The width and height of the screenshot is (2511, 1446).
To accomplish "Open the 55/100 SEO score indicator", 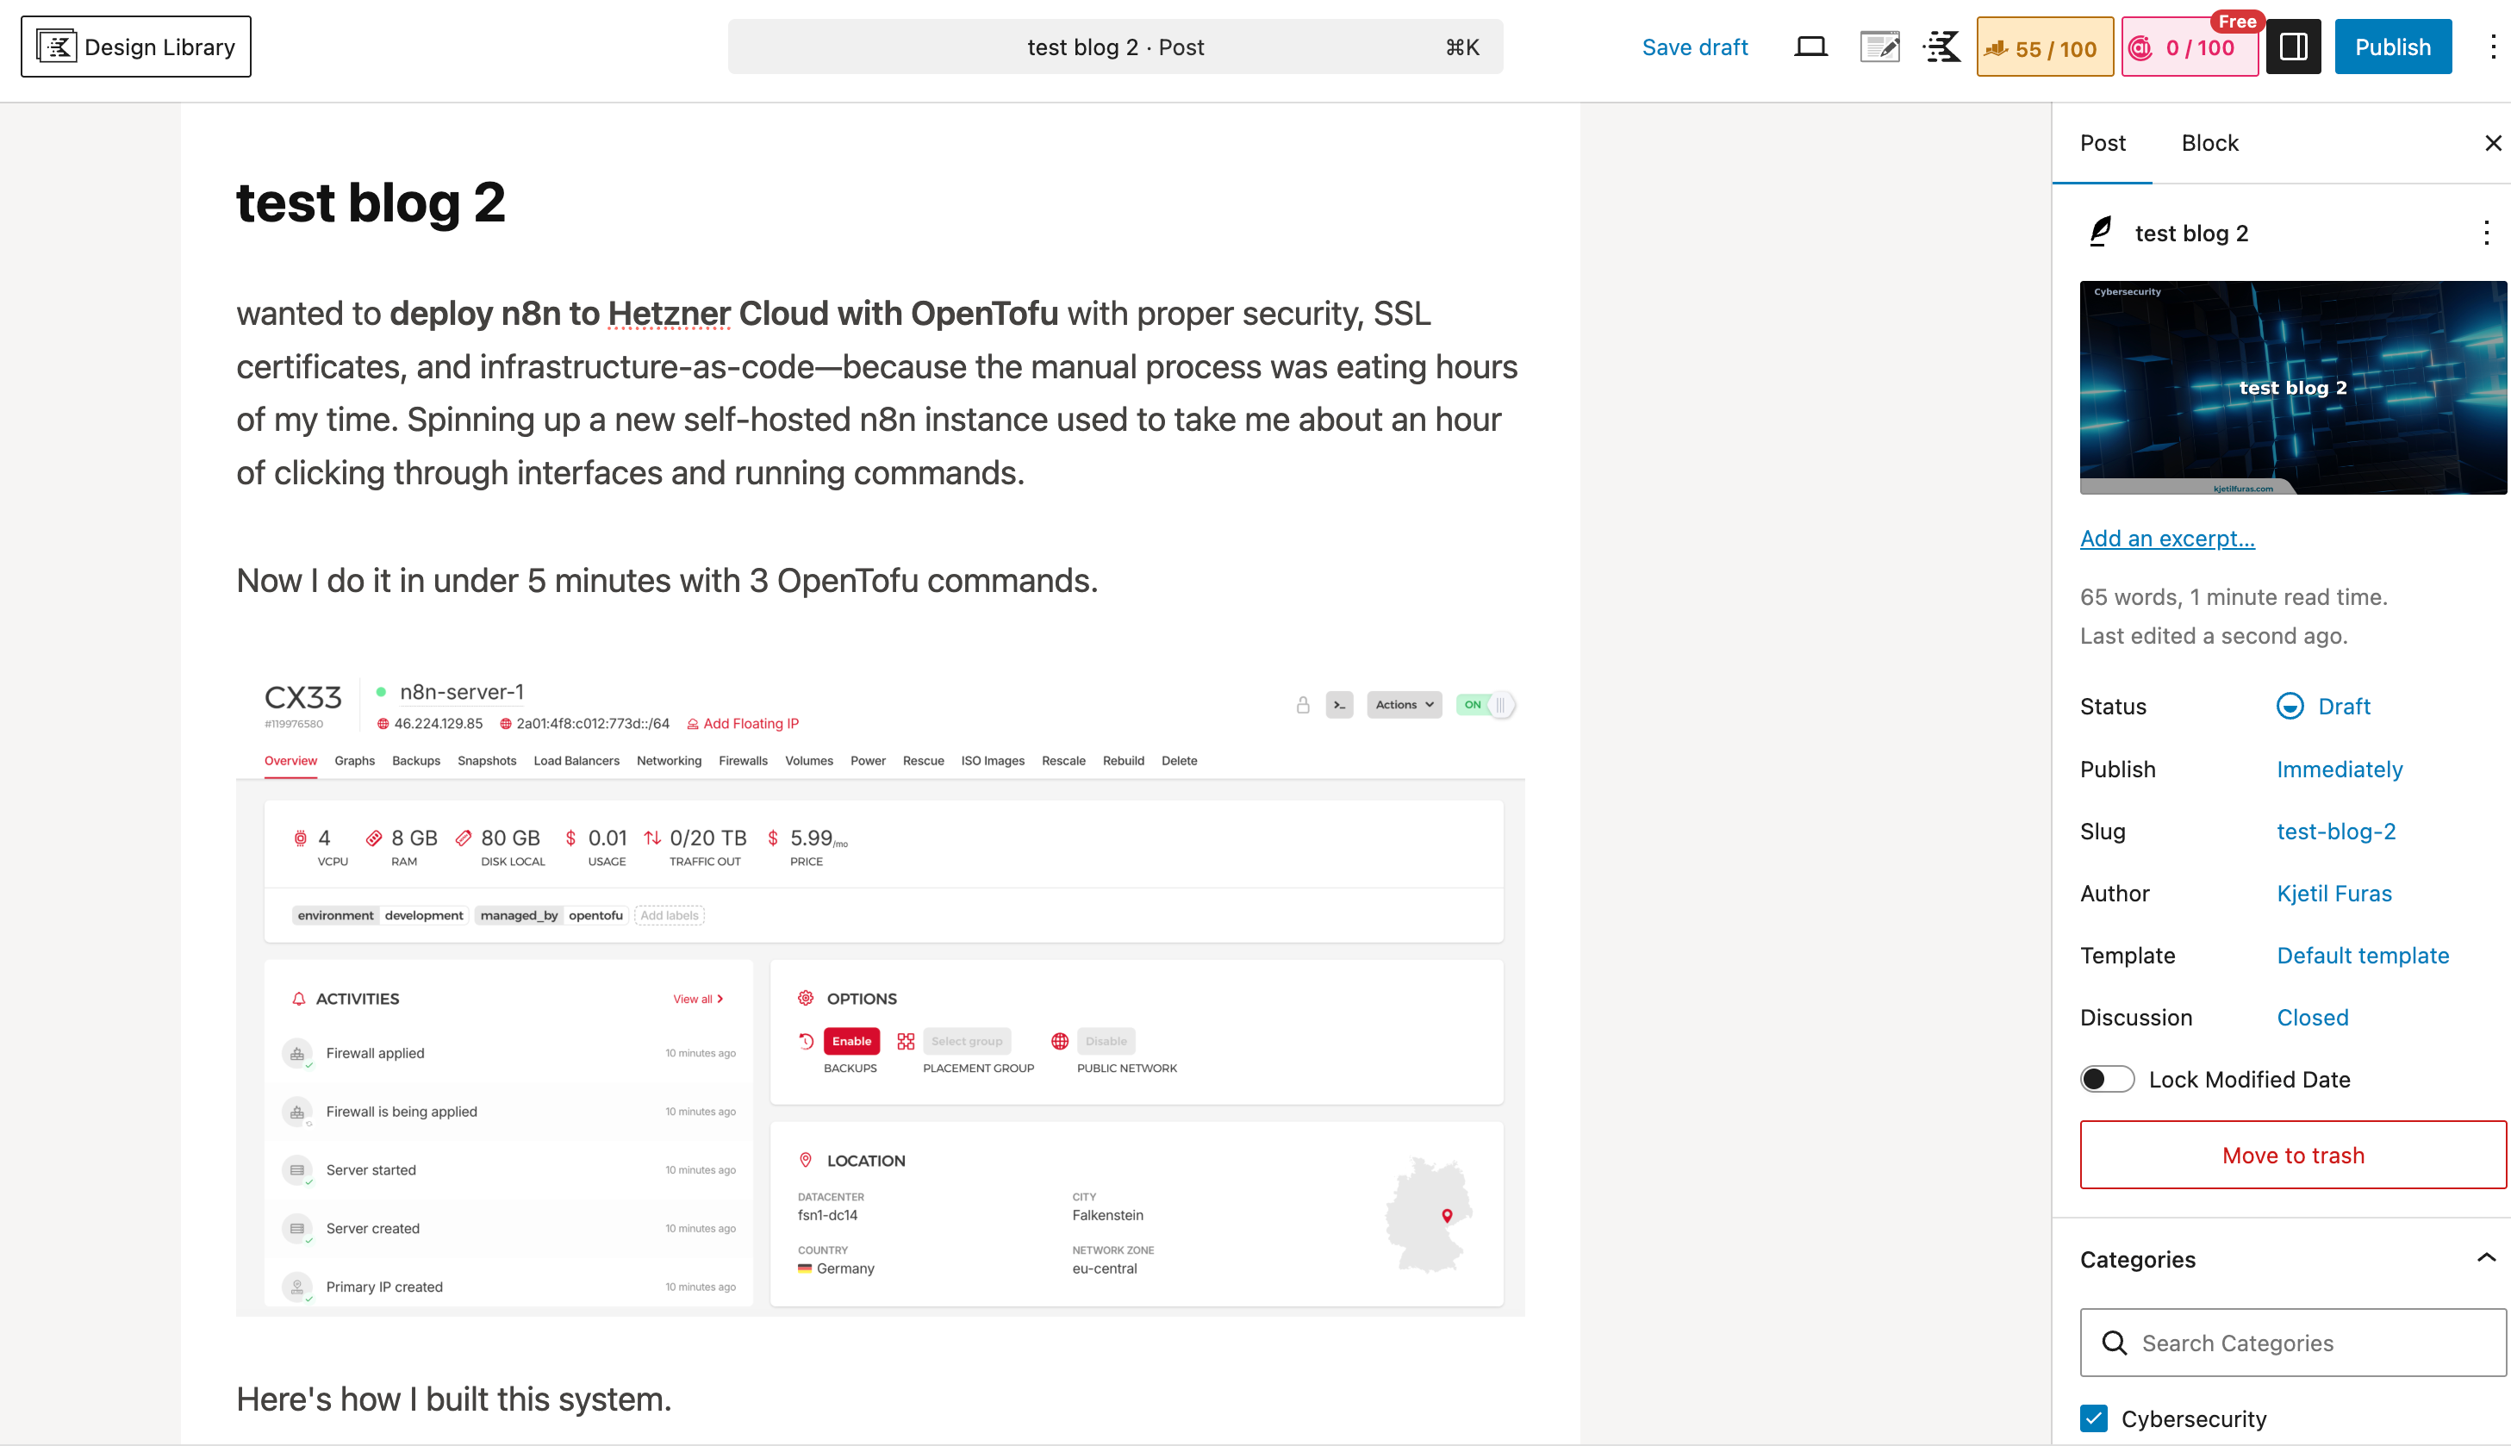I will [2043, 46].
